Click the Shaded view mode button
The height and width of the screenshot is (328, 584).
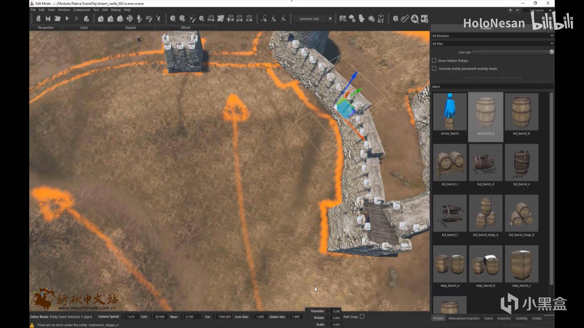coord(130,28)
